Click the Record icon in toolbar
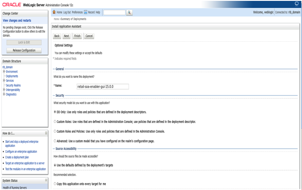 coord(86,12)
